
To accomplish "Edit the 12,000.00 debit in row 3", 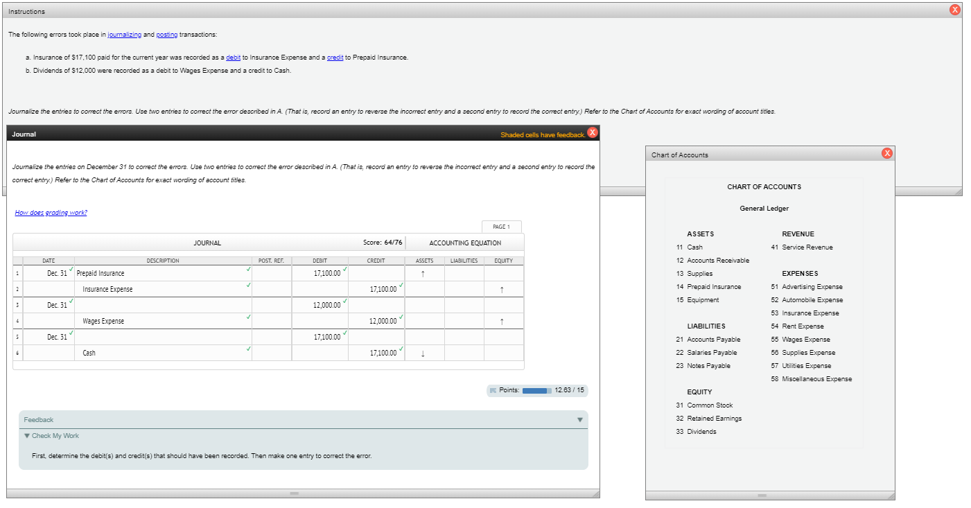I will (320, 305).
